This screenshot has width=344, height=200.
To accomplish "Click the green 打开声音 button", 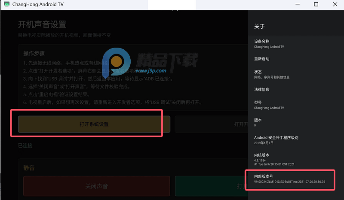I will pos(211,186).
